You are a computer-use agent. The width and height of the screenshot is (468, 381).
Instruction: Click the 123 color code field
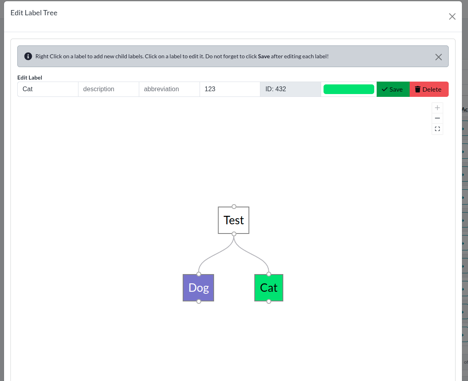230,89
